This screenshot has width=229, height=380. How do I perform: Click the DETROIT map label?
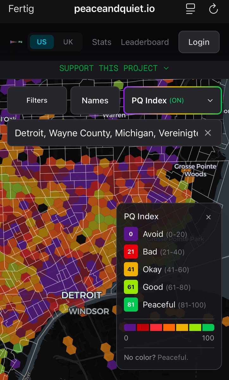coord(82,295)
